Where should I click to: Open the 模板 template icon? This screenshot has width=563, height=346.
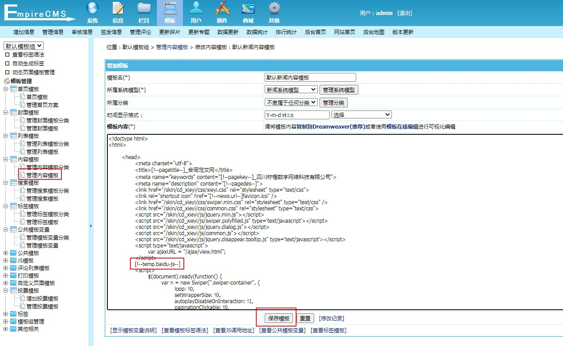(x=170, y=8)
